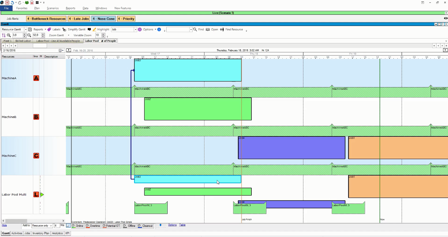Toggle the Highlight pencil tool
Screen dimensions: 448x237
pyautogui.click(x=94, y=30)
